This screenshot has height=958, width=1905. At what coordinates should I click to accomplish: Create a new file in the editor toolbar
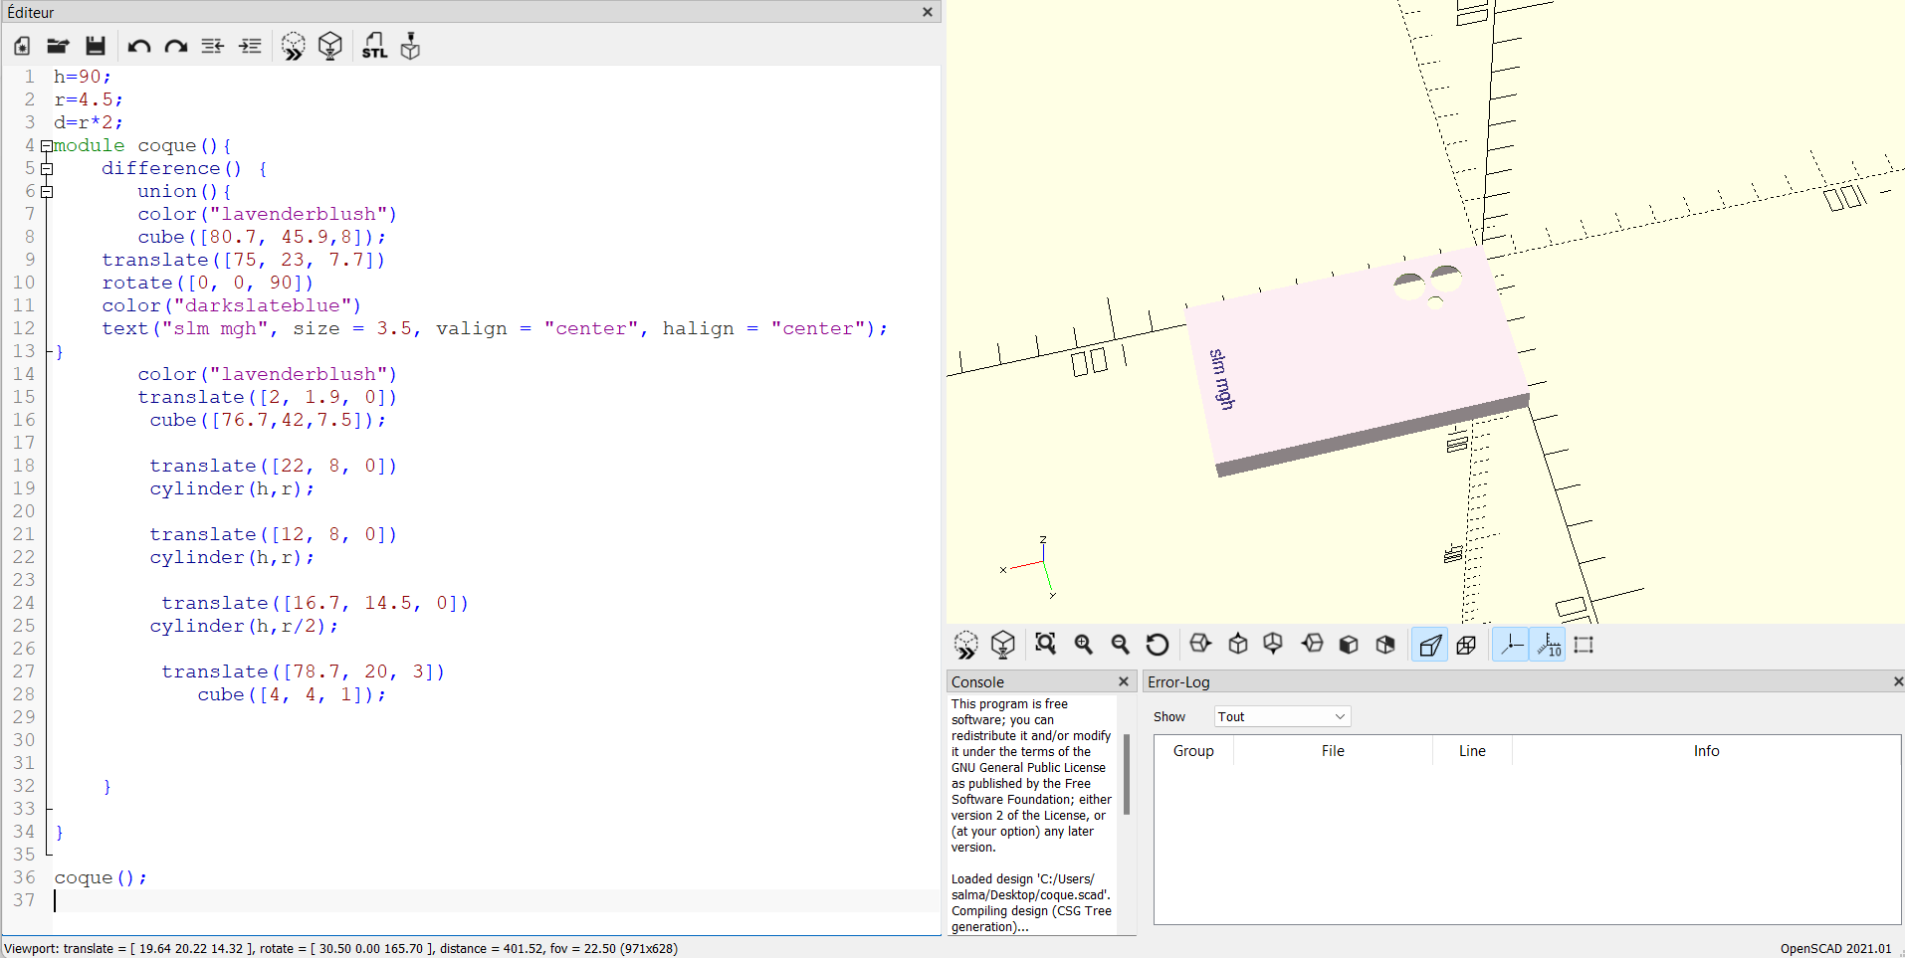[x=22, y=46]
